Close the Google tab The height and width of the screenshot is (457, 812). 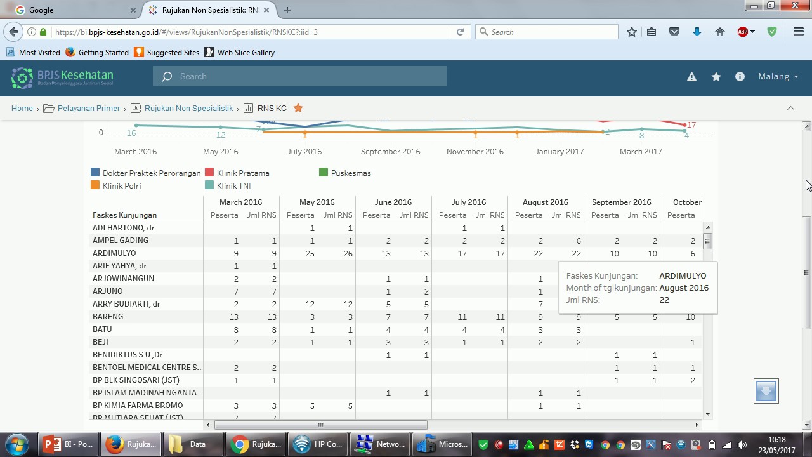(x=133, y=10)
